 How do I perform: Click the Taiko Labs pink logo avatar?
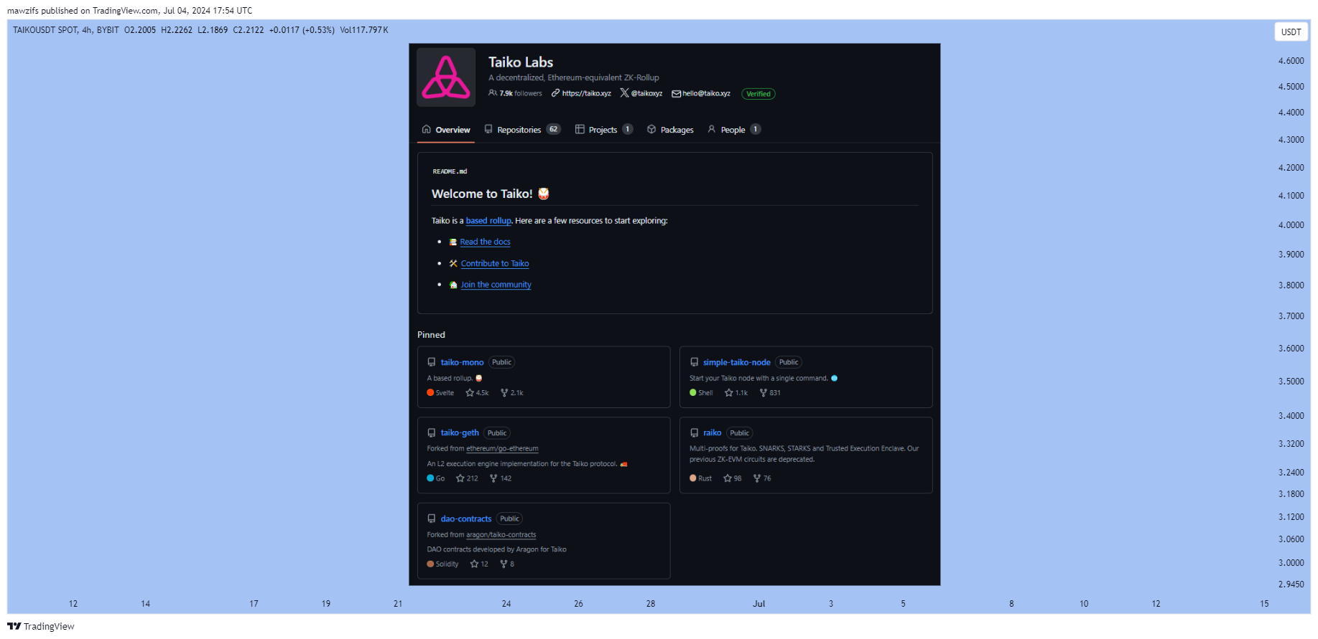pyautogui.click(x=446, y=77)
